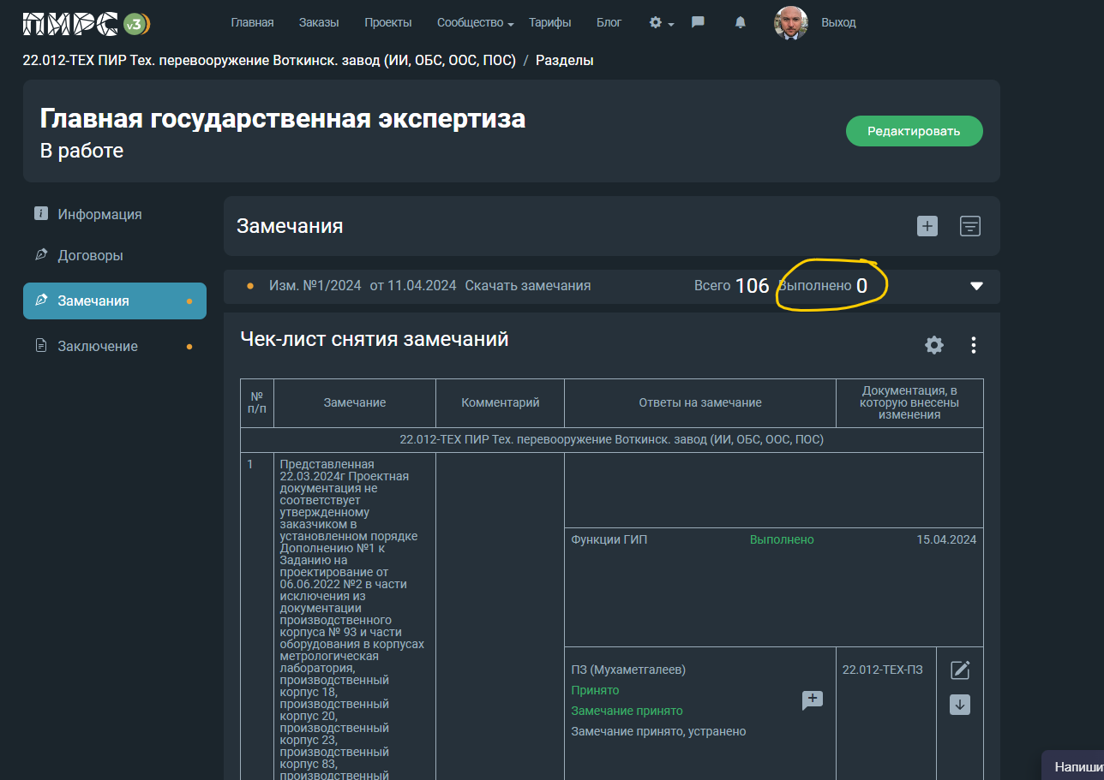Click the plus icon to add a remark

927,226
